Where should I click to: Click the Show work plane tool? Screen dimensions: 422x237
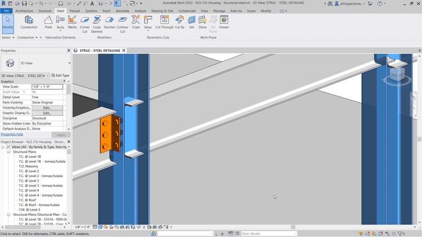tap(202, 22)
